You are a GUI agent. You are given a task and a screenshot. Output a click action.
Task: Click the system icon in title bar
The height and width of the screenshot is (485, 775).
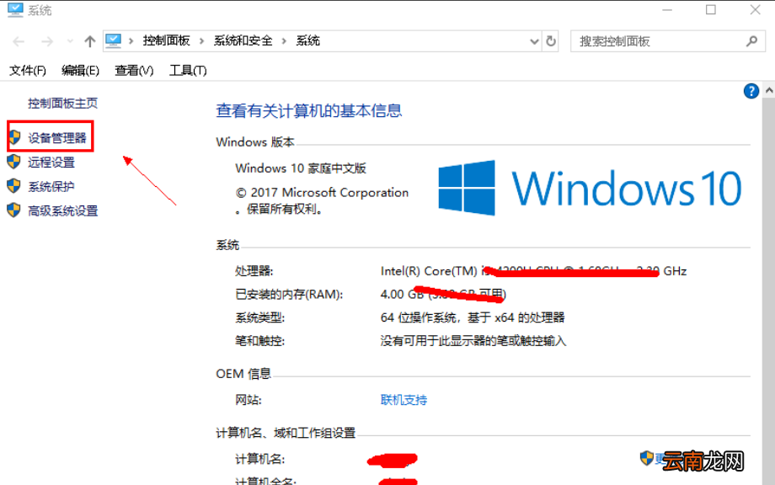pyautogui.click(x=15, y=10)
